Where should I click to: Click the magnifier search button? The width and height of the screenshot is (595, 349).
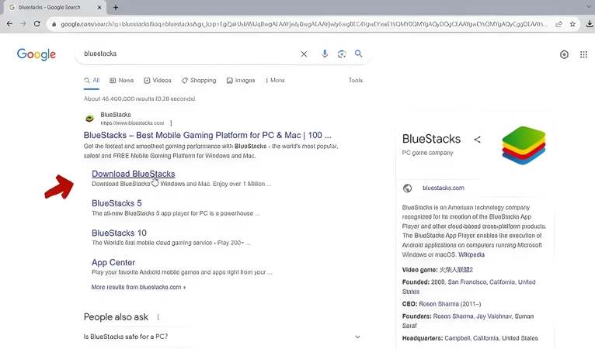(x=358, y=54)
